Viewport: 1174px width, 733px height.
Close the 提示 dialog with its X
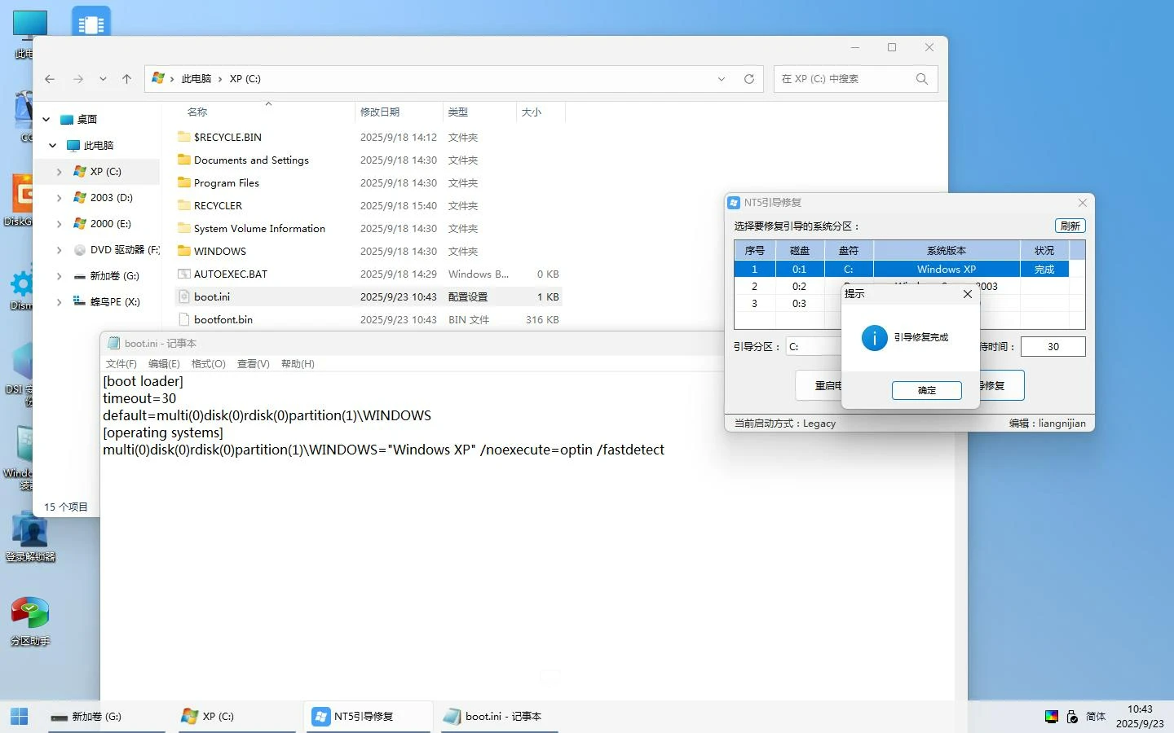[968, 294]
